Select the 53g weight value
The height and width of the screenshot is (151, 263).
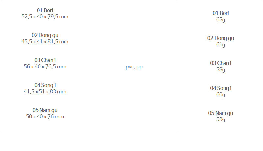pos(221,119)
